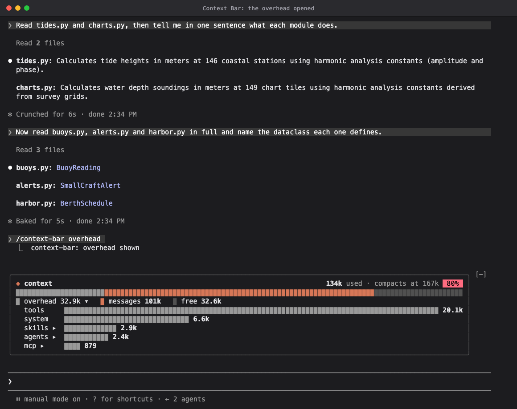
Task: Click the buoys.py bullet marker
Action: (10, 168)
